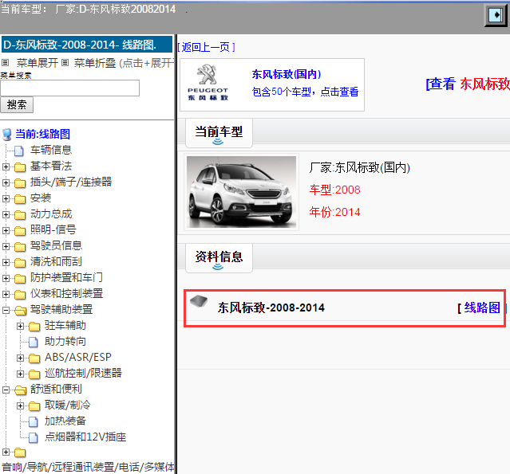Viewport: 510px width, 474px height.
Task: Click the folder icon for 插头/端子/连接器
Action: [x=20, y=182]
